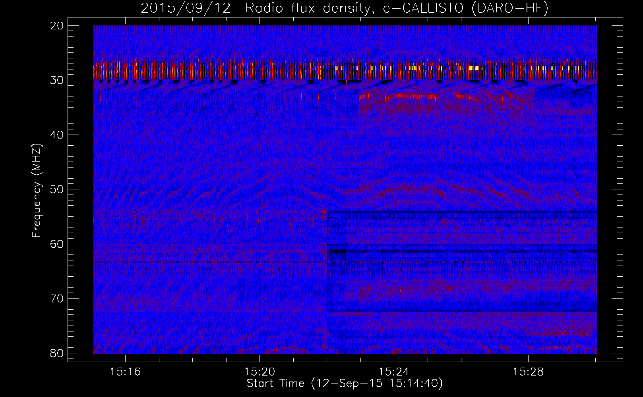Click the 15:28 time tick label

[528, 372]
